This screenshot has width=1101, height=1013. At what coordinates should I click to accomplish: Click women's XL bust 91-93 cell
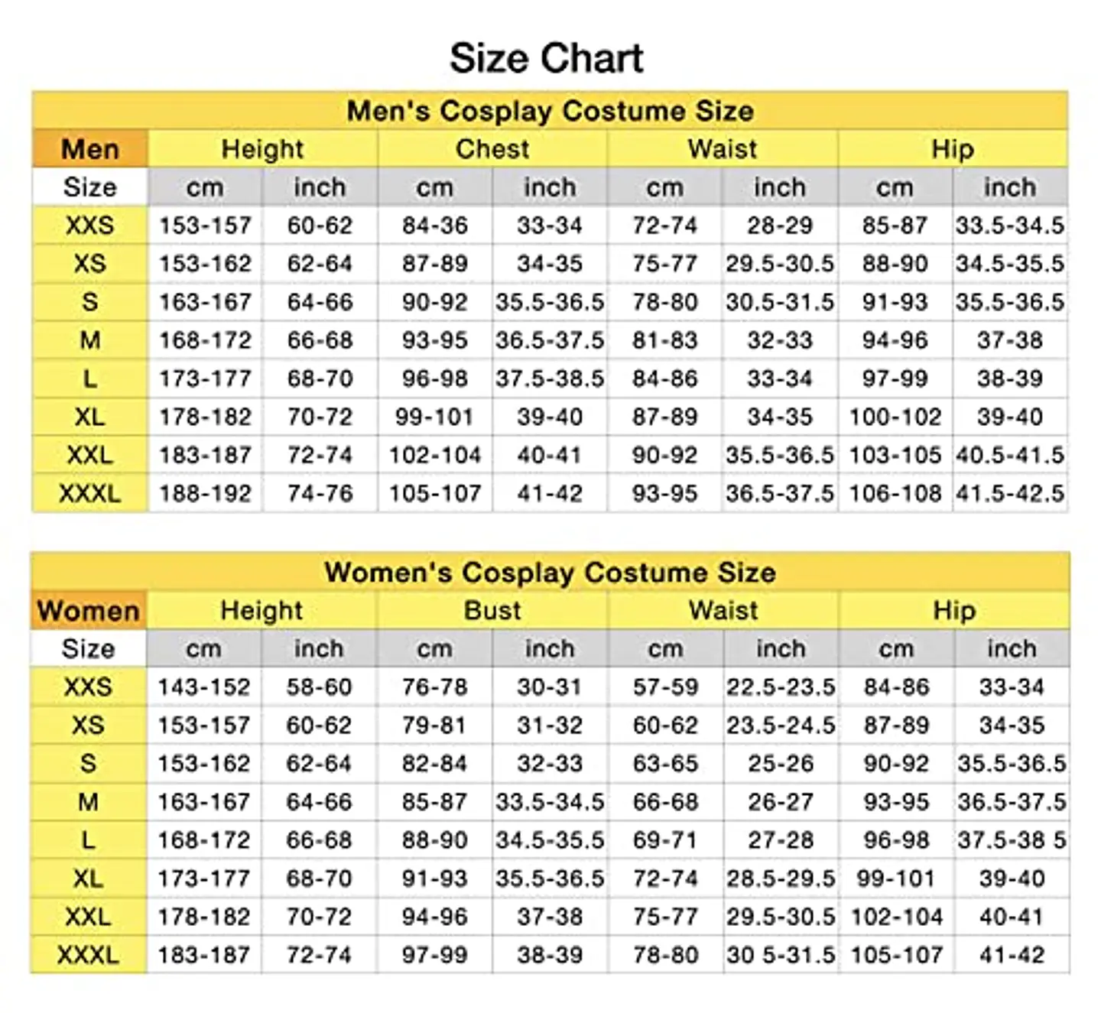434,878
